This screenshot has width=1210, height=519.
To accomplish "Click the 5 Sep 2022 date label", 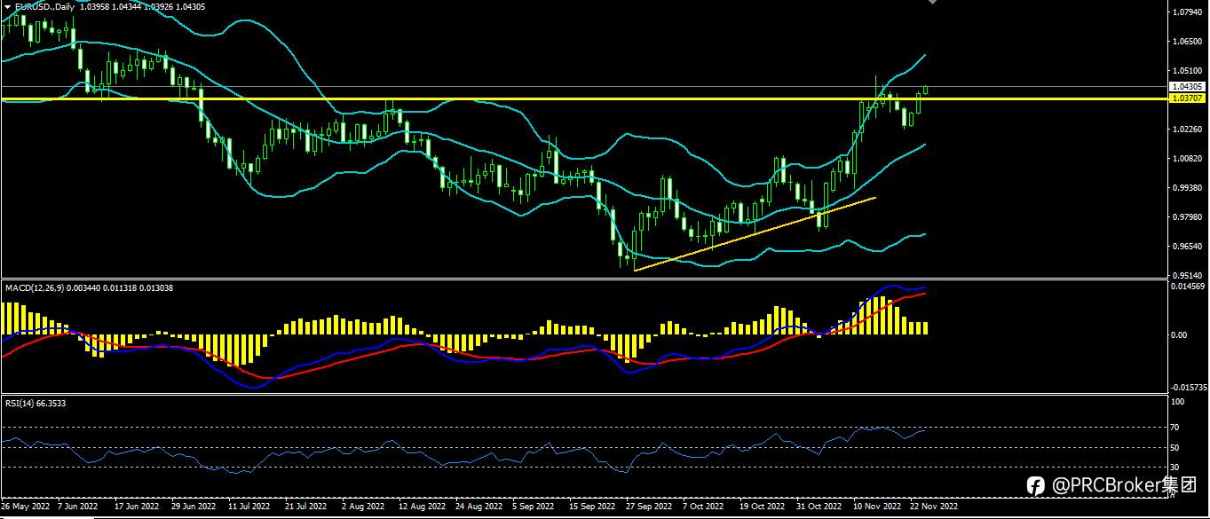I will pos(534,507).
